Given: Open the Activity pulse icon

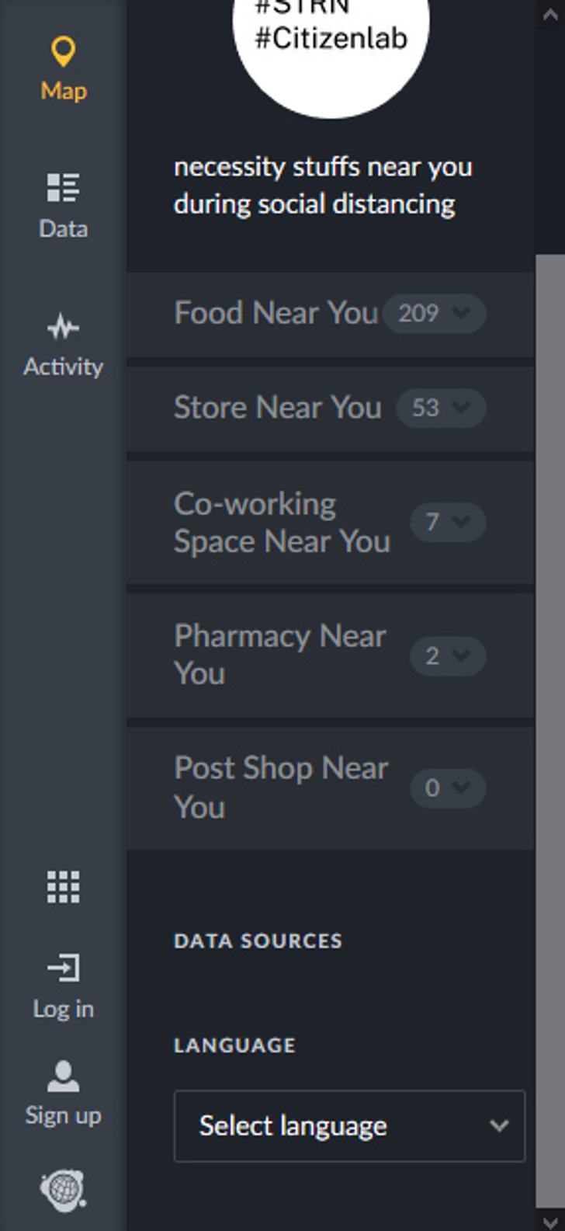Looking at the screenshot, I should tap(63, 328).
